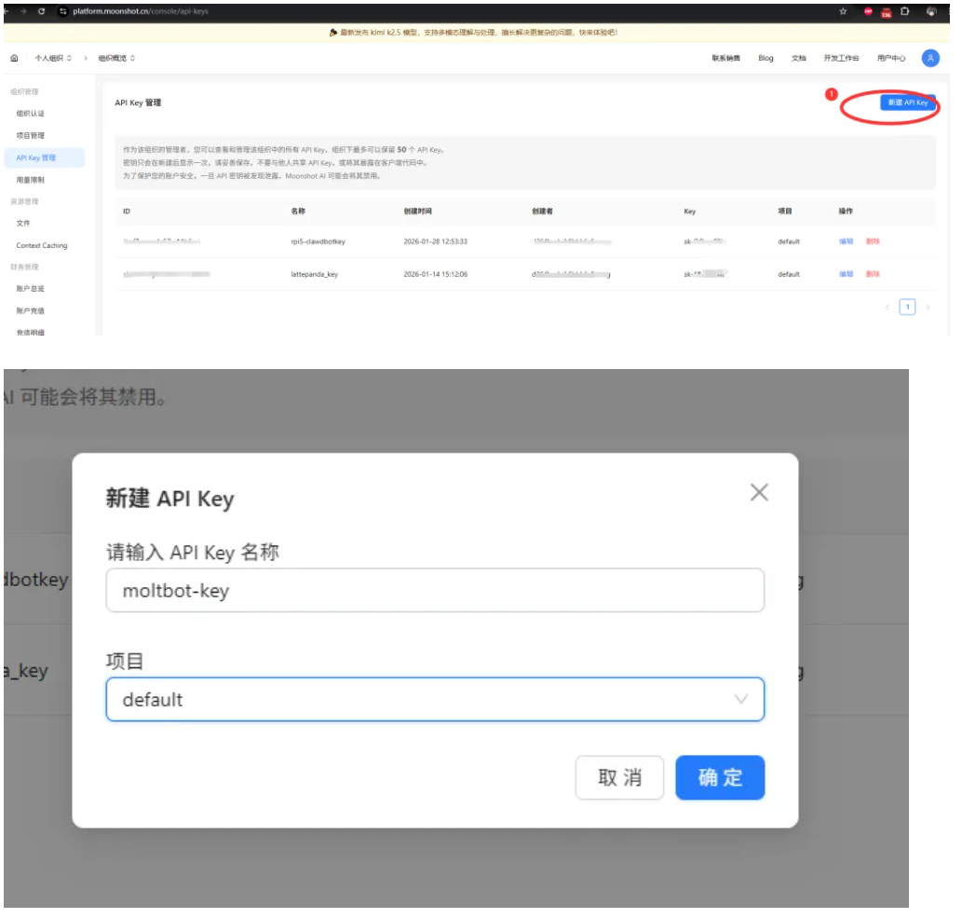Click the blue 新建 API Key button
The height and width of the screenshot is (918, 962).
pos(907,103)
